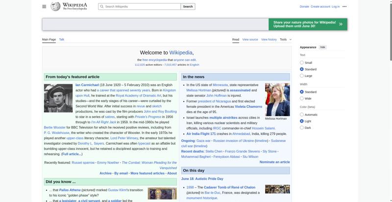Open the hamburger main menu icon
Screen dimensions: 392x202
[x=44, y=6]
